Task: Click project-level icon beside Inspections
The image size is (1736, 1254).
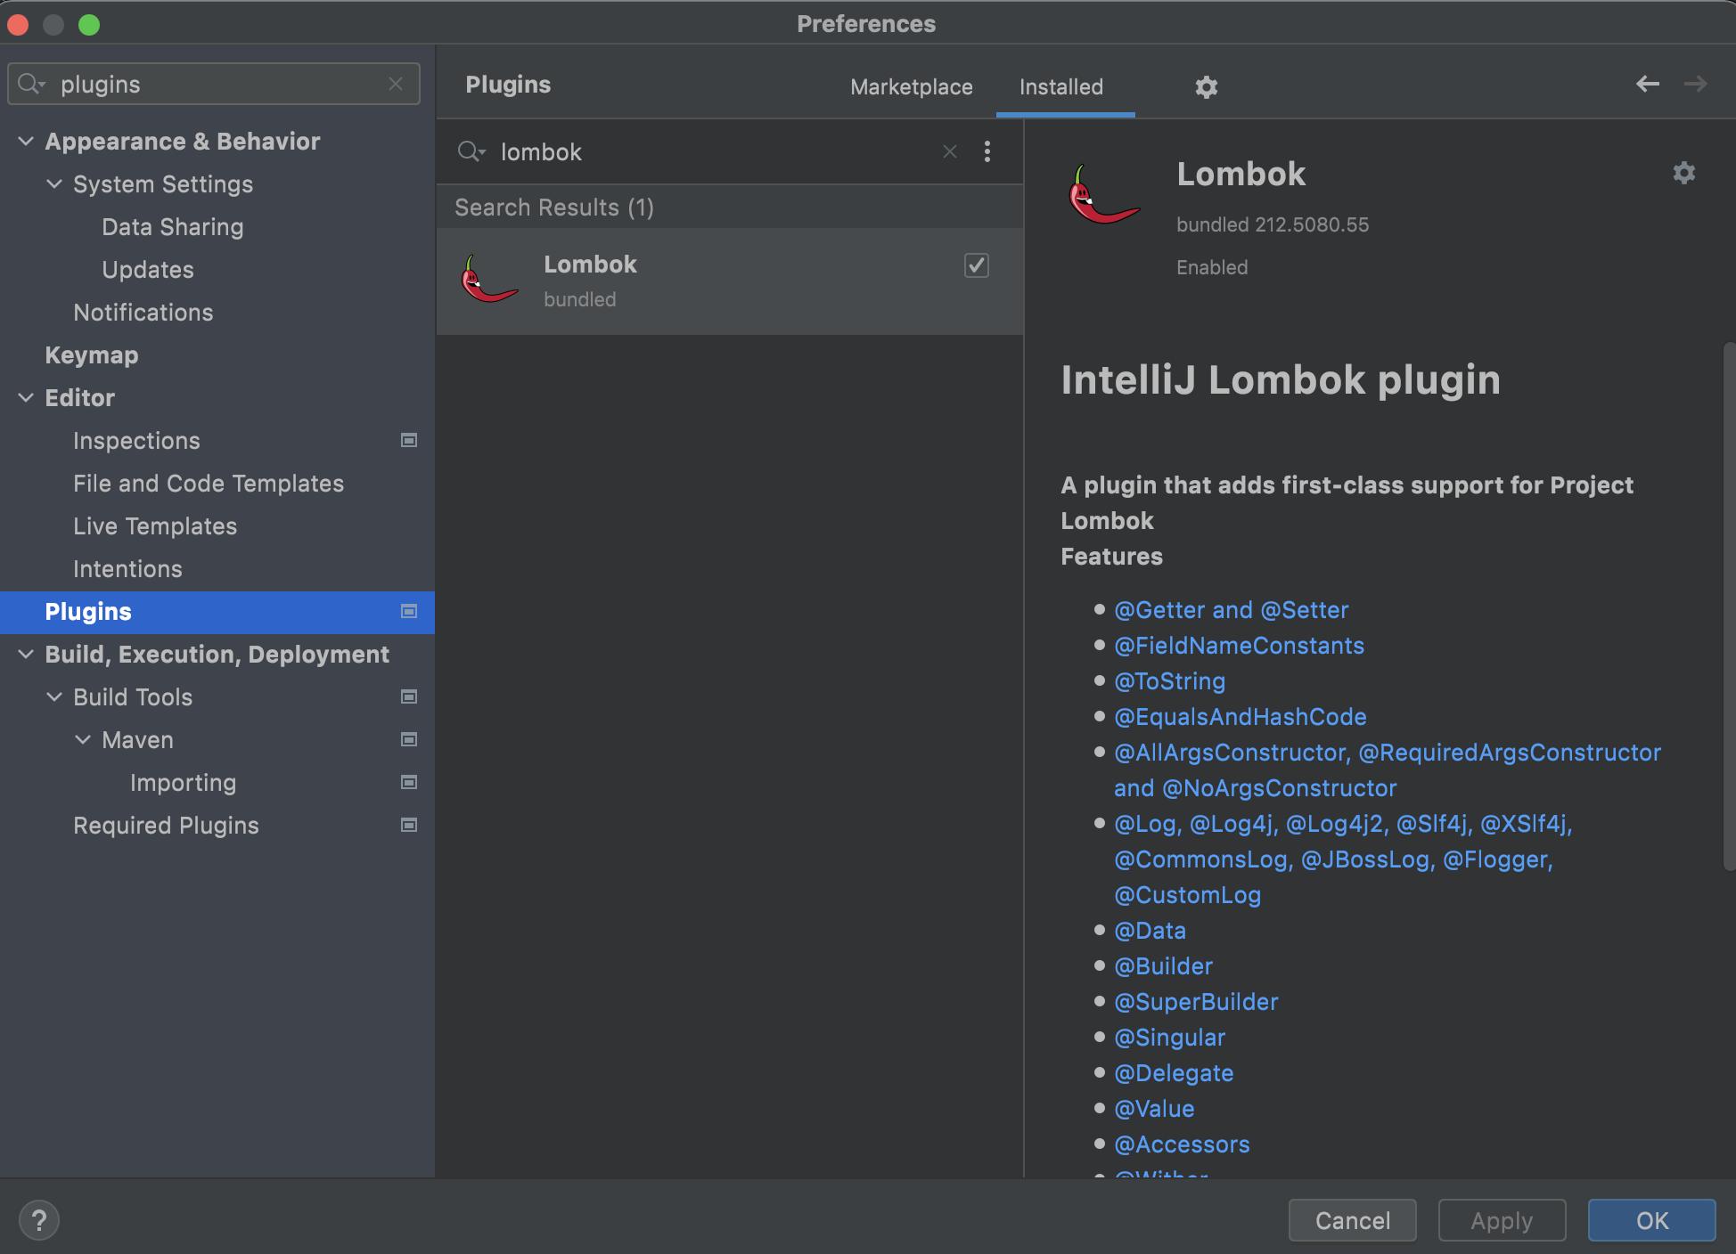Action: click(x=409, y=440)
